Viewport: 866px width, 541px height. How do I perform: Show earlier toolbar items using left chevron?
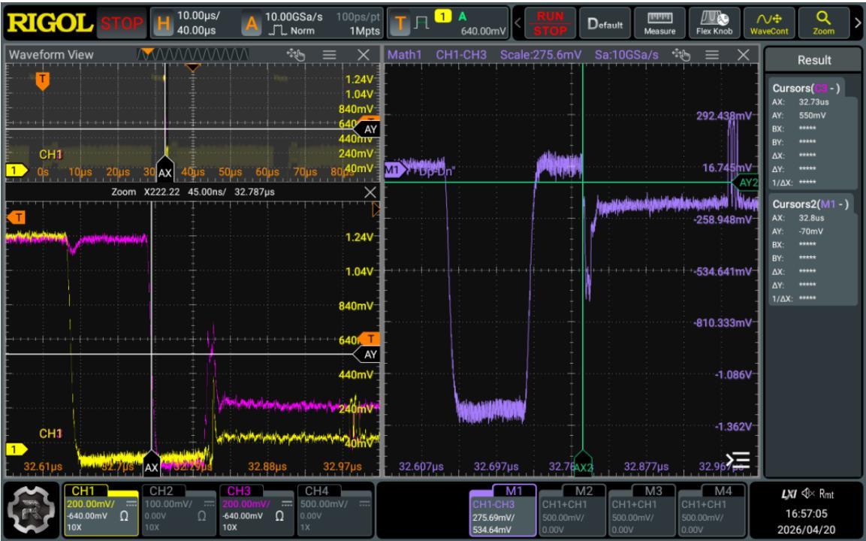517,23
